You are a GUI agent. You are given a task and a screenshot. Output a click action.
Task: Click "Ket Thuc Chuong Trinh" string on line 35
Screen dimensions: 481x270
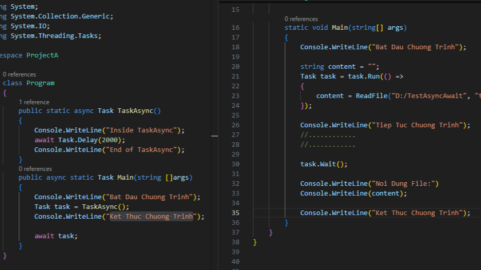pos(417,213)
